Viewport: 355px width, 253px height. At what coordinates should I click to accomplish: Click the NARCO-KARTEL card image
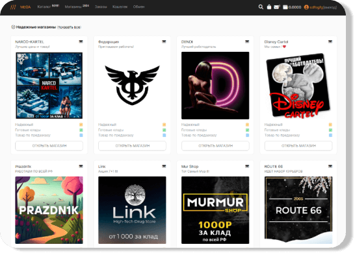click(49, 86)
